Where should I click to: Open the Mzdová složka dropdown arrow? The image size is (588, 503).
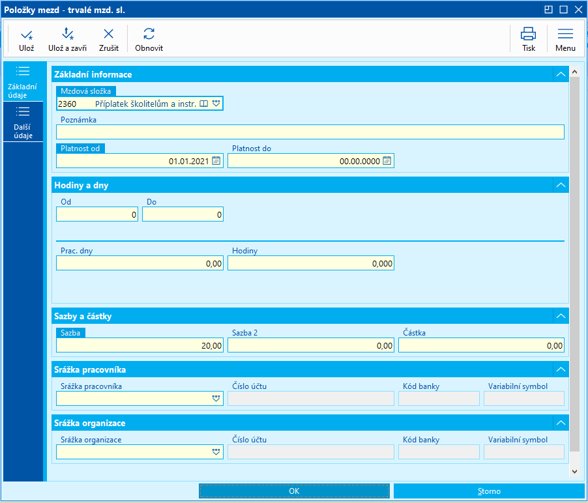(x=216, y=104)
